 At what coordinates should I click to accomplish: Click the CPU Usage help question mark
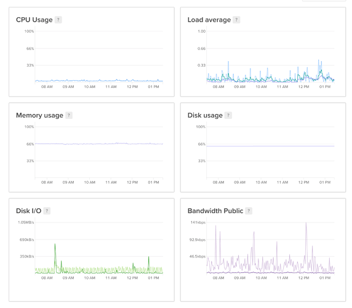58,20
